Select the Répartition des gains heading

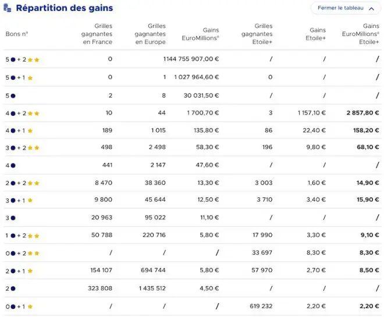click(x=65, y=8)
